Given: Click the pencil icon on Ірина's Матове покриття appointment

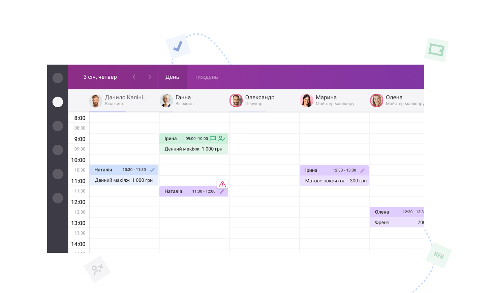Looking at the screenshot, I should pyautogui.click(x=363, y=170).
